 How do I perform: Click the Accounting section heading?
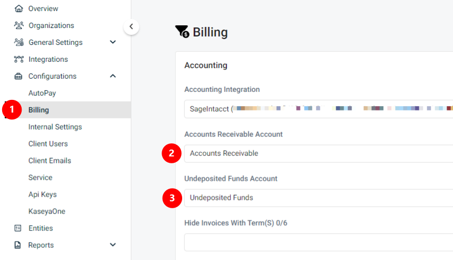(206, 66)
